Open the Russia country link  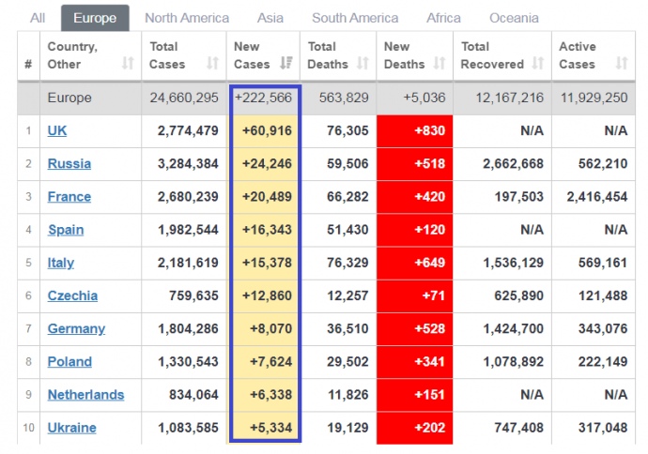69,163
